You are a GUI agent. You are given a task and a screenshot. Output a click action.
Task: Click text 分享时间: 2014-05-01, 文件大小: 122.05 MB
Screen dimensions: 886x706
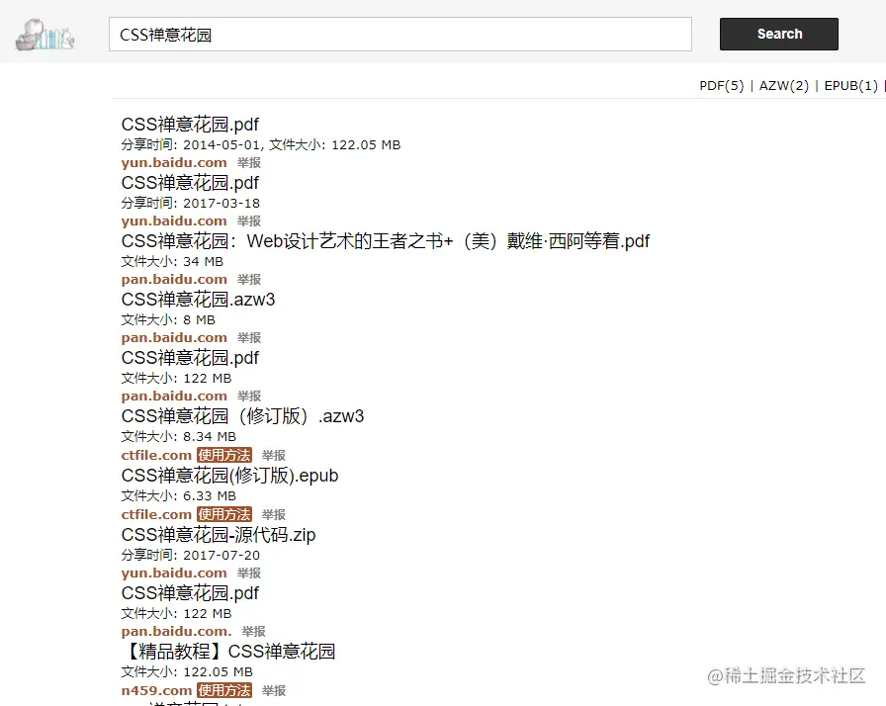coord(260,145)
